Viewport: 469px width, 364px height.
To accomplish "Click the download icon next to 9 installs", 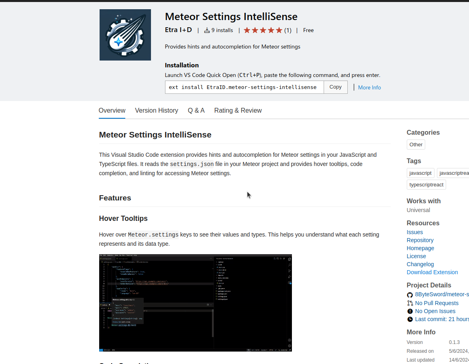I will 206,30.
